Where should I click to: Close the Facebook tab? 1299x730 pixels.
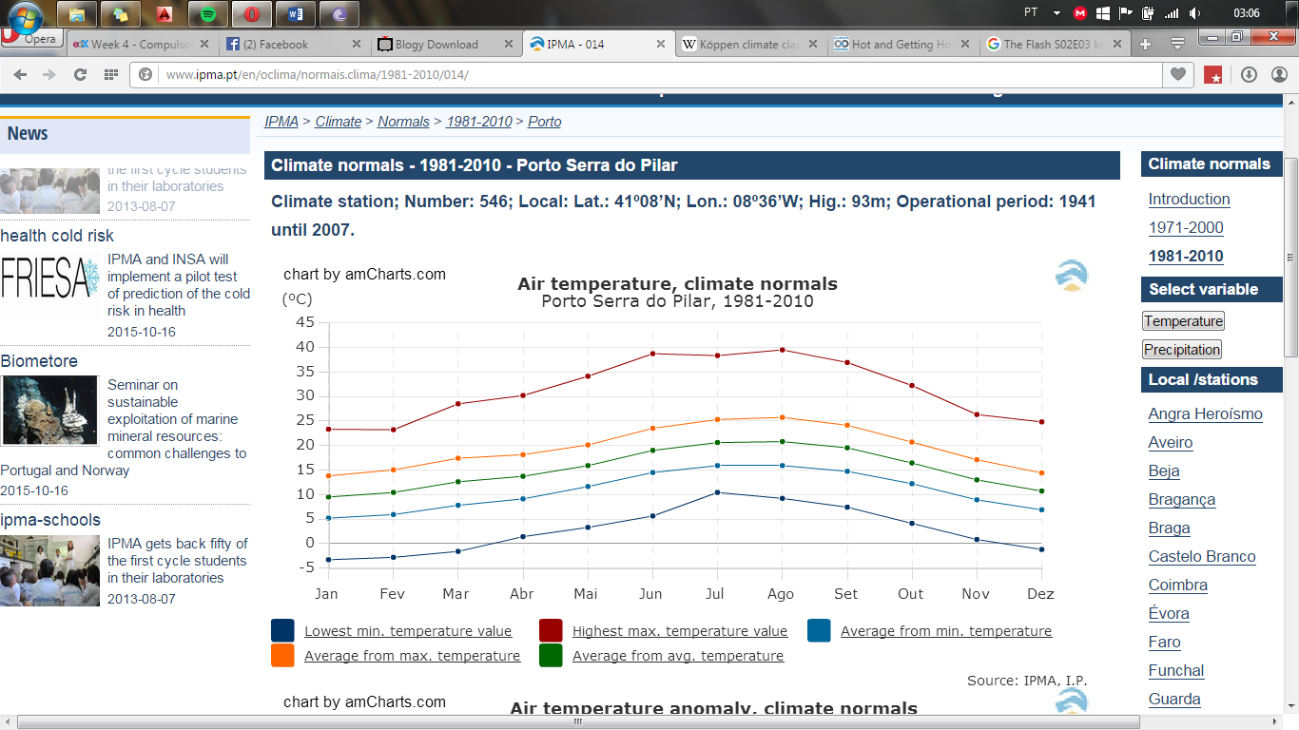tap(357, 44)
